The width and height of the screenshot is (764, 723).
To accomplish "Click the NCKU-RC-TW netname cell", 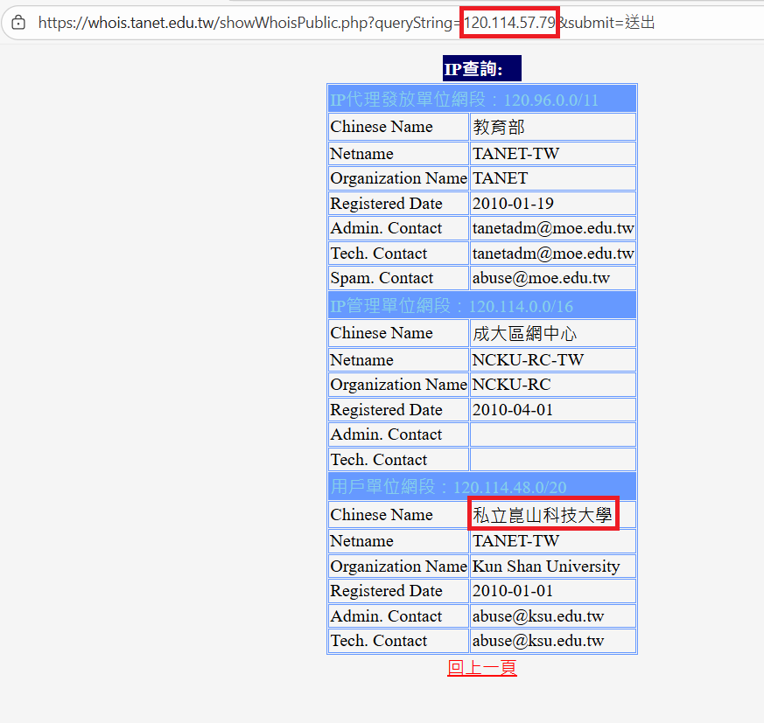I will (x=552, y=360).
